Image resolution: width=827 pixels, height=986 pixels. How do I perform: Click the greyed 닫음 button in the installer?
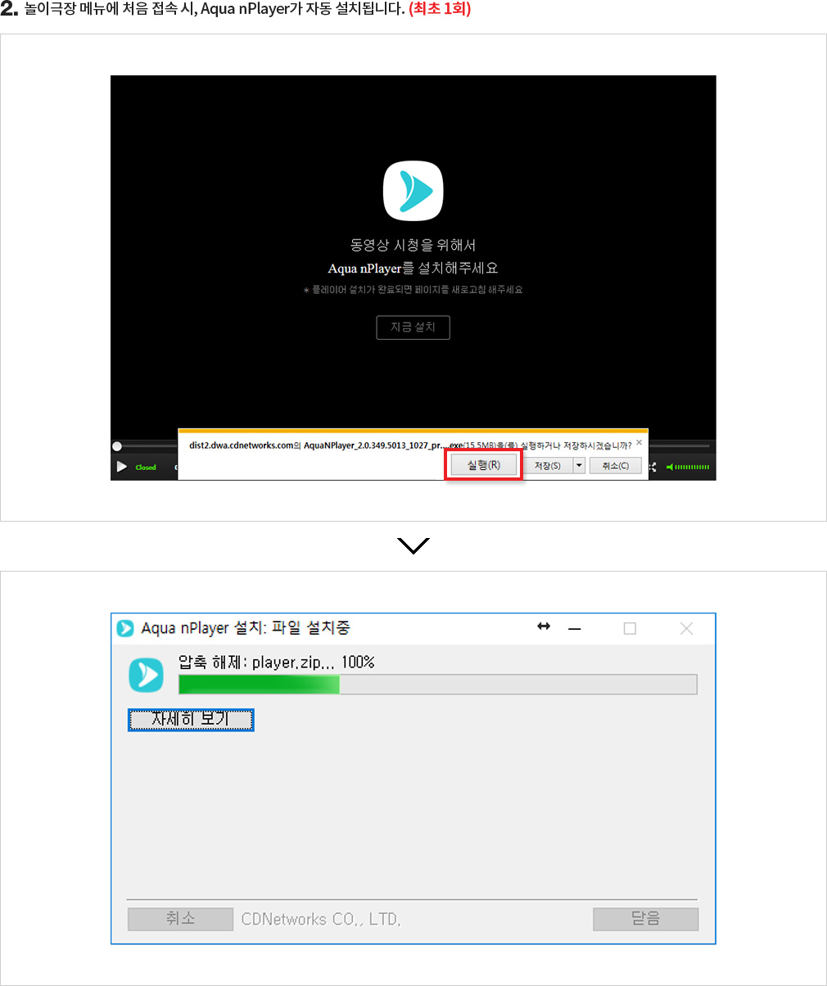click(x=646, y=919)
